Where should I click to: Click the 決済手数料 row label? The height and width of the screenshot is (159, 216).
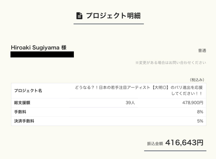point(24,121)
